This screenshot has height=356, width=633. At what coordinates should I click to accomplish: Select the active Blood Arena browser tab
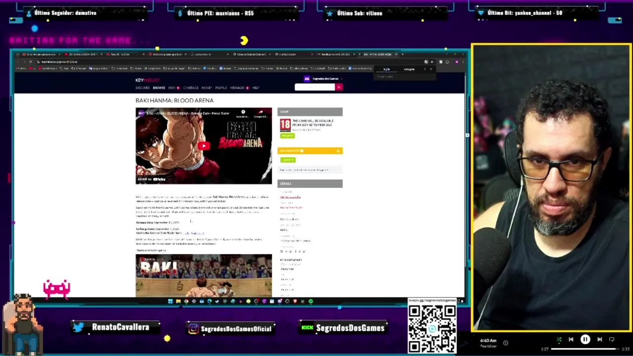point(378,54)
